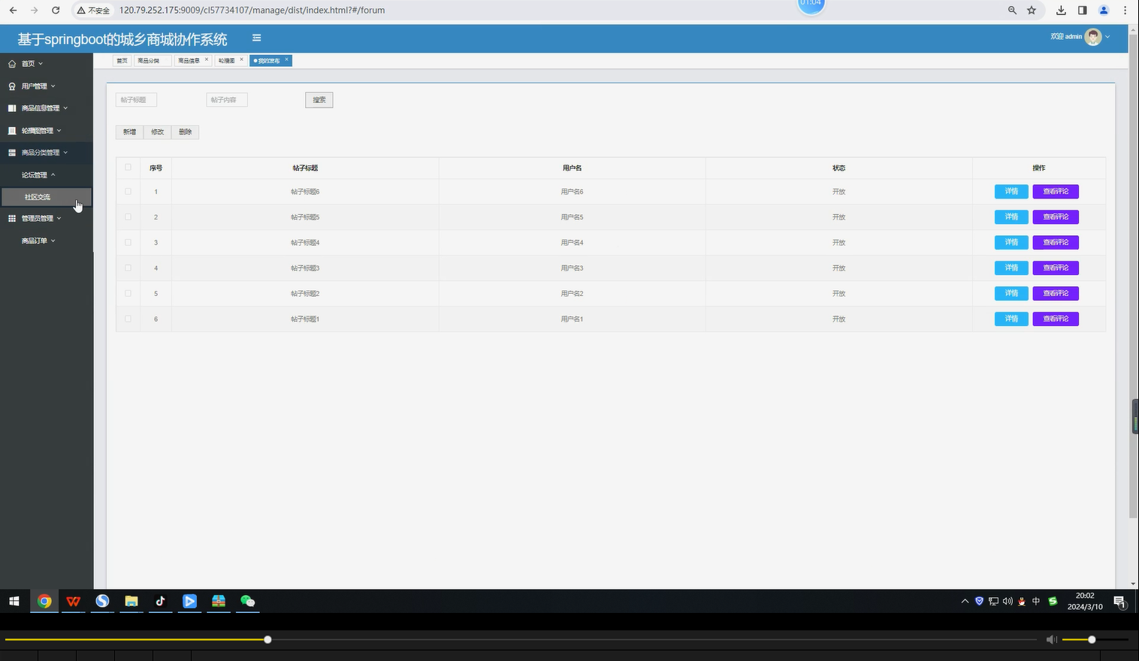The width and height of the screenshot is (1139, 661).
Task: Open WeChat in taskbar
Action: (x=247, y=601)
